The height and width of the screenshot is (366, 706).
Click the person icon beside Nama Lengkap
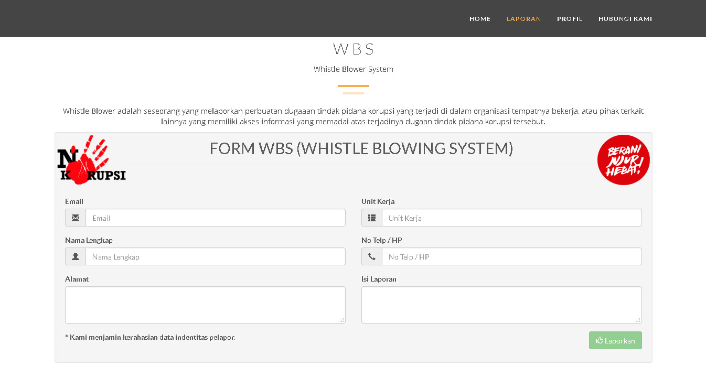click(x=76, y=256)
